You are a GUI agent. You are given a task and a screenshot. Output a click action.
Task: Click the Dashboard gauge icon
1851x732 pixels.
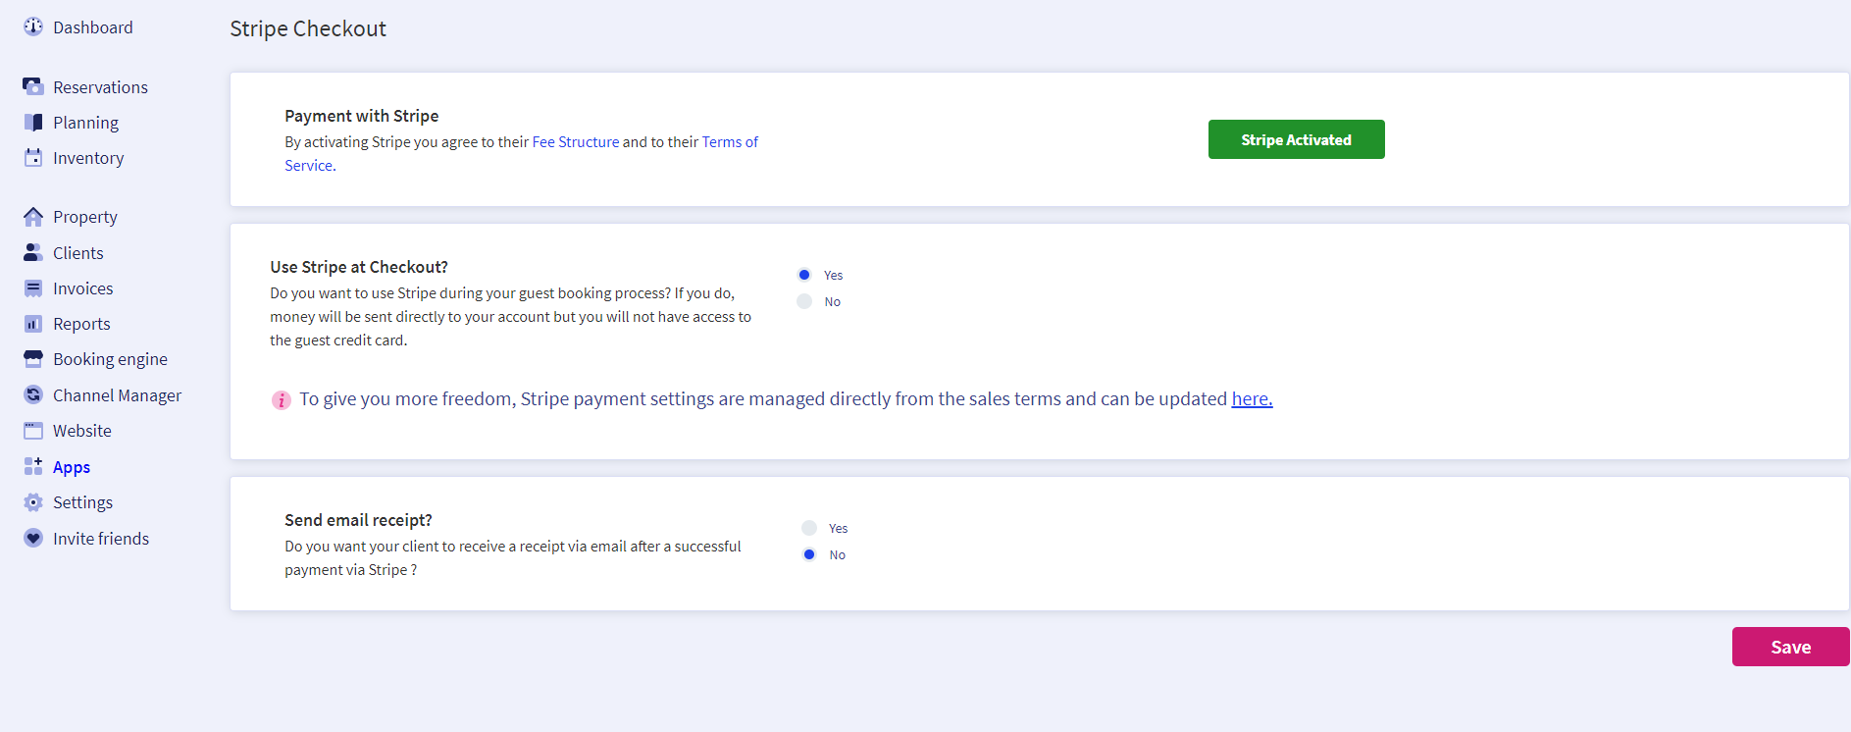(x=33, y=26)
